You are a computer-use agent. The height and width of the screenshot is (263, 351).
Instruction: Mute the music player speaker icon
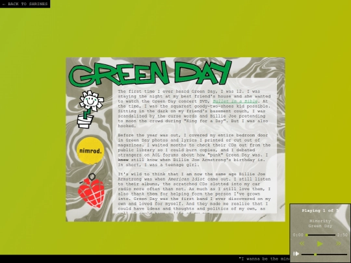point(296,254)
